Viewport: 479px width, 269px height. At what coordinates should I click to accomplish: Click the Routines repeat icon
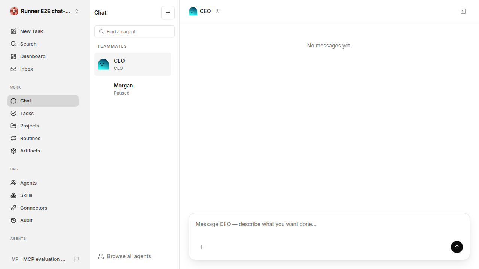[x=13, y=138]
